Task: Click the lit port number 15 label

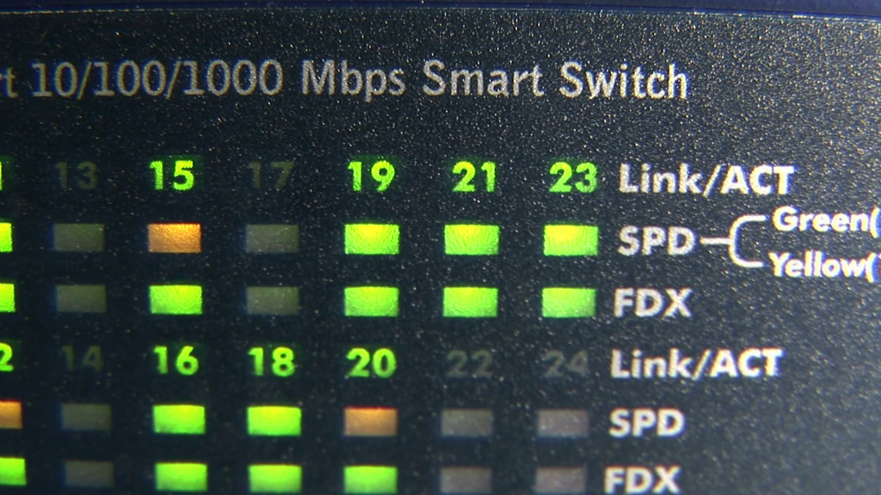Action: (172, 175)
